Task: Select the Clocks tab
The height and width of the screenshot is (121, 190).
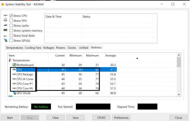Action: tap(72, 48)
